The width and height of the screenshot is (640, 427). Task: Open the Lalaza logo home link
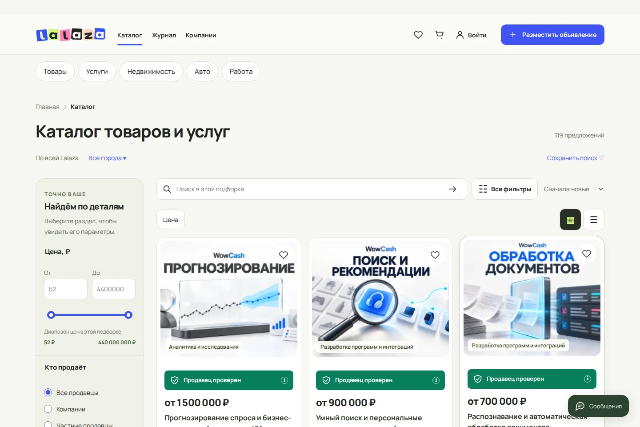pos(71,35)
